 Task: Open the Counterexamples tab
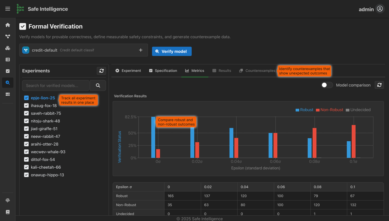257,71
